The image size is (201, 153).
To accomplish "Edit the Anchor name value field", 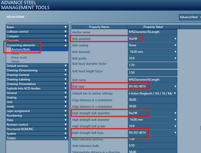I will pos(153,32).
